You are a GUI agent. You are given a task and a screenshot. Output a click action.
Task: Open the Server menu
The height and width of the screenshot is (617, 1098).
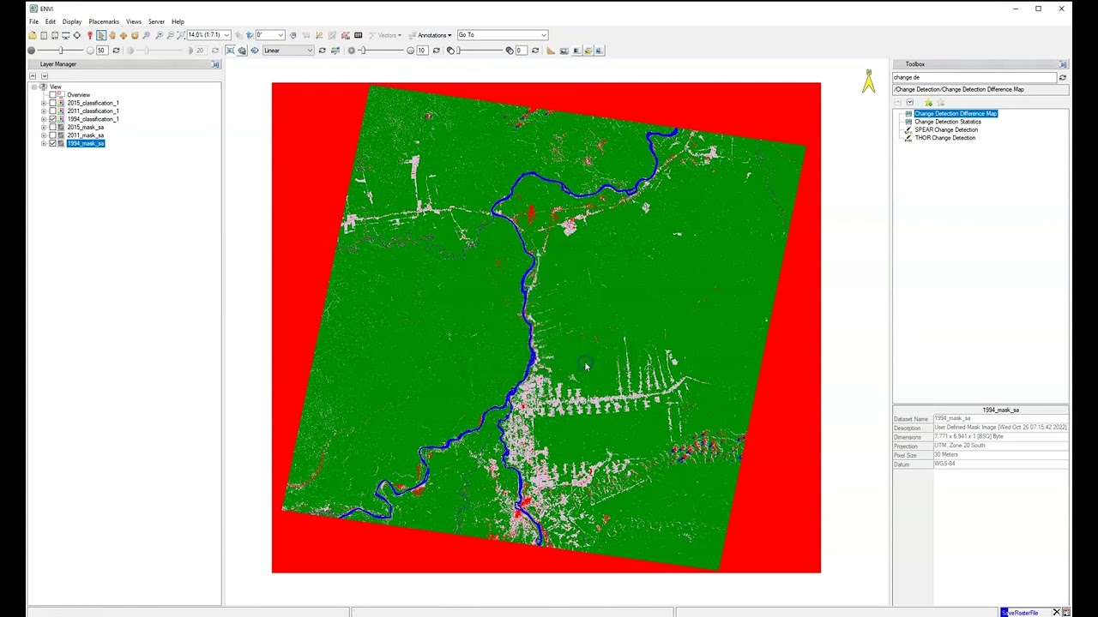[x=156, y=21]
